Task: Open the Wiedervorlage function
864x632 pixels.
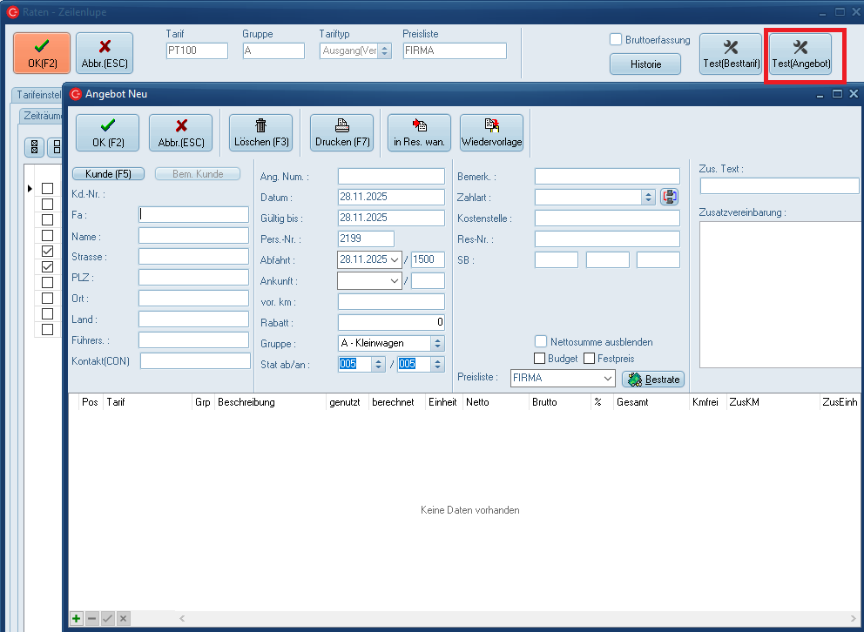Action: coord(491,133)
